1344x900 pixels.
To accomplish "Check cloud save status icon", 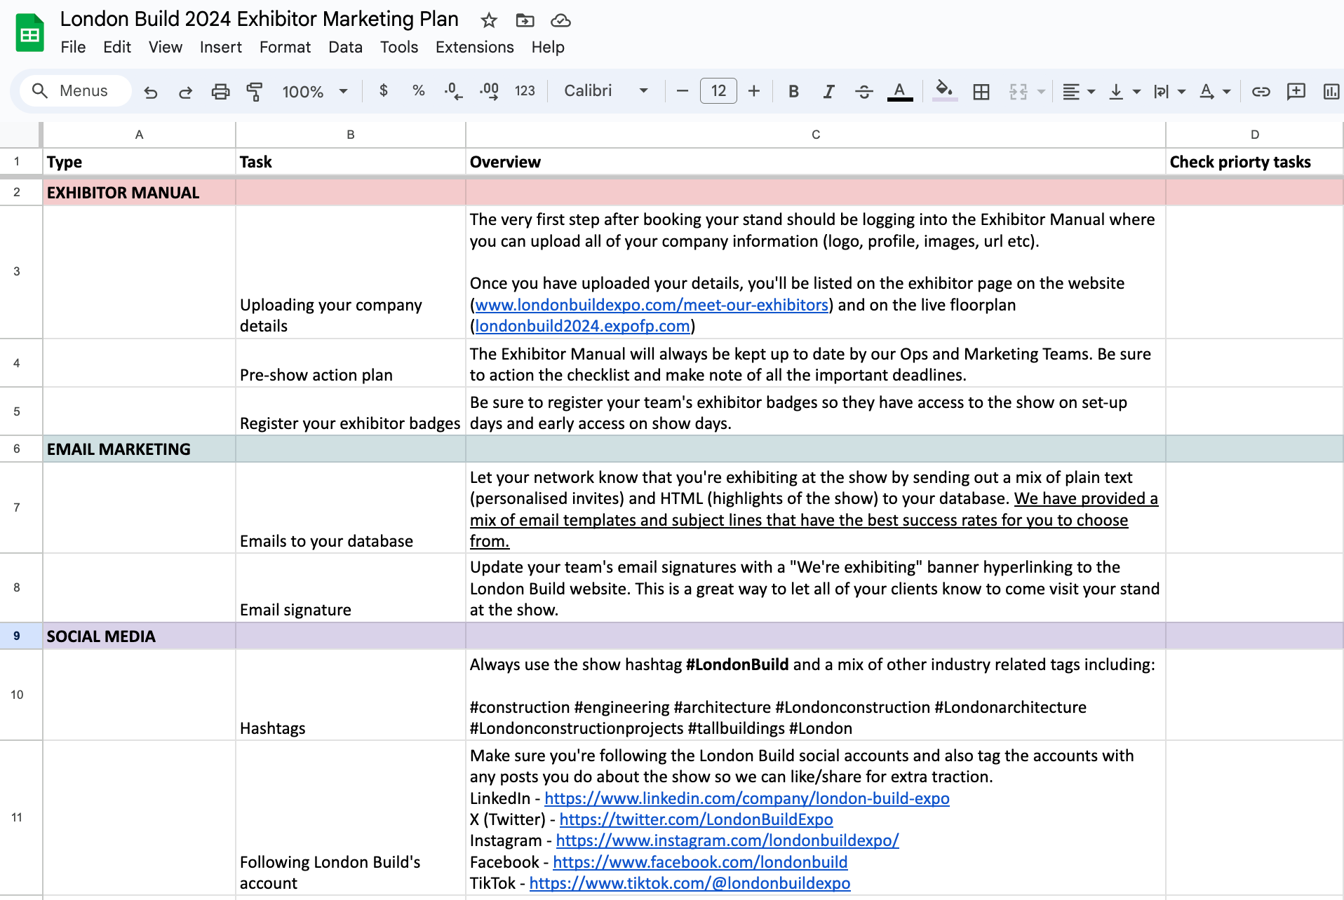I will click(560, 20).
